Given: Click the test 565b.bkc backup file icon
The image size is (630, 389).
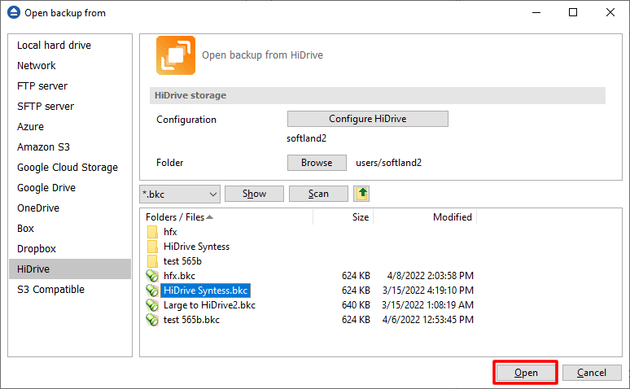Looking at the screenshot, I should tap(152, 320).
